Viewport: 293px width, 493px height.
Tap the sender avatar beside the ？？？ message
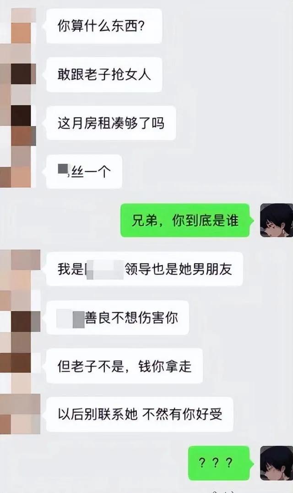pyautogui.click(x=277, y=463)
